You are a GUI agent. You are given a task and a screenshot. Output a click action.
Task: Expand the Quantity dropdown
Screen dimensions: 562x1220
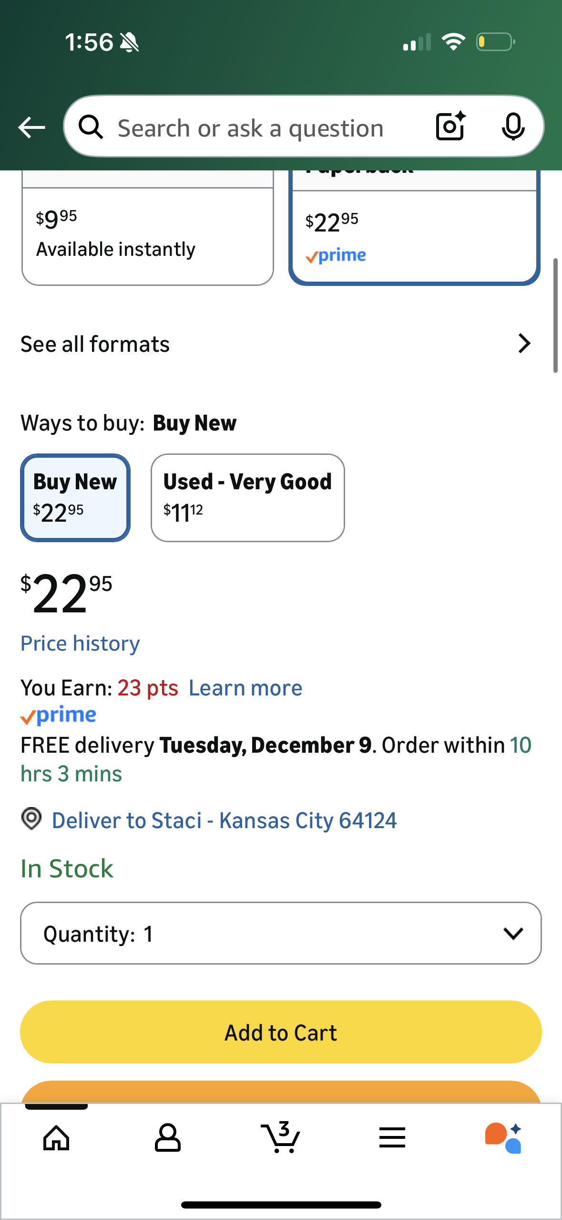[281, 933]
